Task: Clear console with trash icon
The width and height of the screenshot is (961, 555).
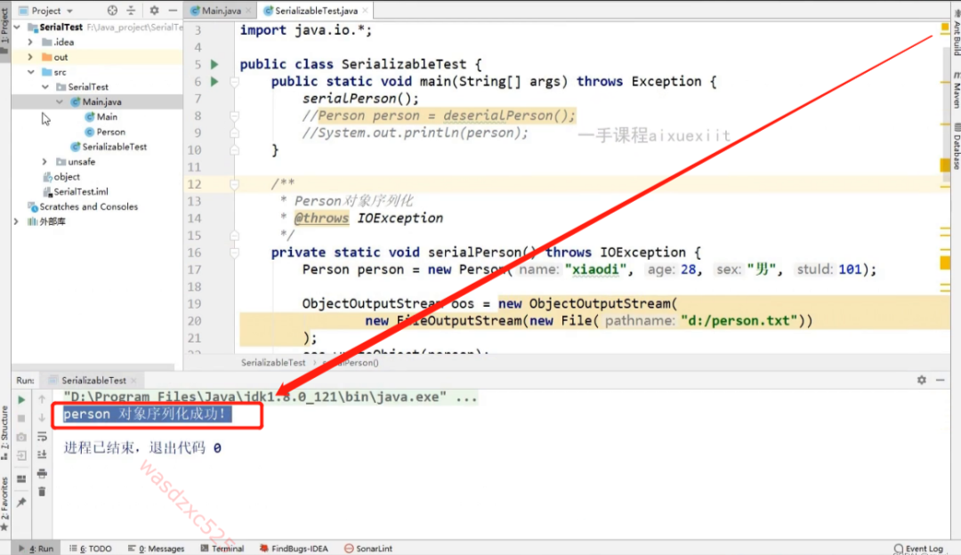Action: 42,492
